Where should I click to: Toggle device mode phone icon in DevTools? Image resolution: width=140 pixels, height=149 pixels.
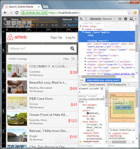coord(86,19)
